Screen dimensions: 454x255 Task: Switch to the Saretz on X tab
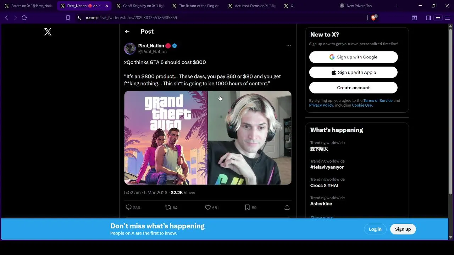point(28,6)
